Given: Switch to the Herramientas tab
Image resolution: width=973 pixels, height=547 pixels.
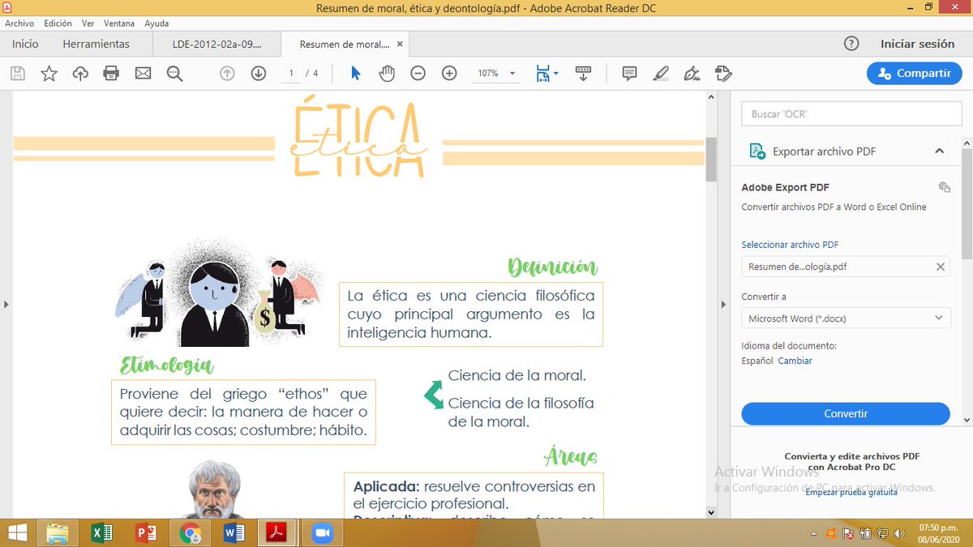Looking at the screenshot, I should coord(96,44).
